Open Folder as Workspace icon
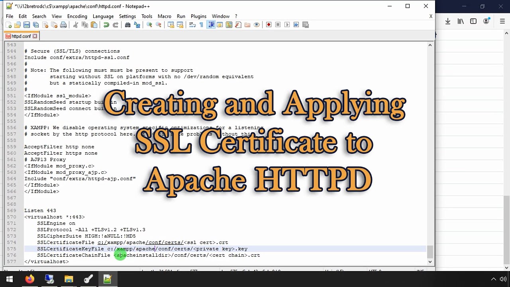The image size is (510, 287). click(247, 25)
